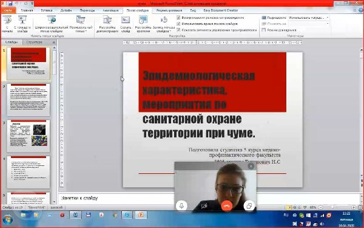The width and height of the screenshot is (364, 228).
Task: Click PowerPoint icon in taskbar
Action: pyautogui.click(x=141, y=215)
